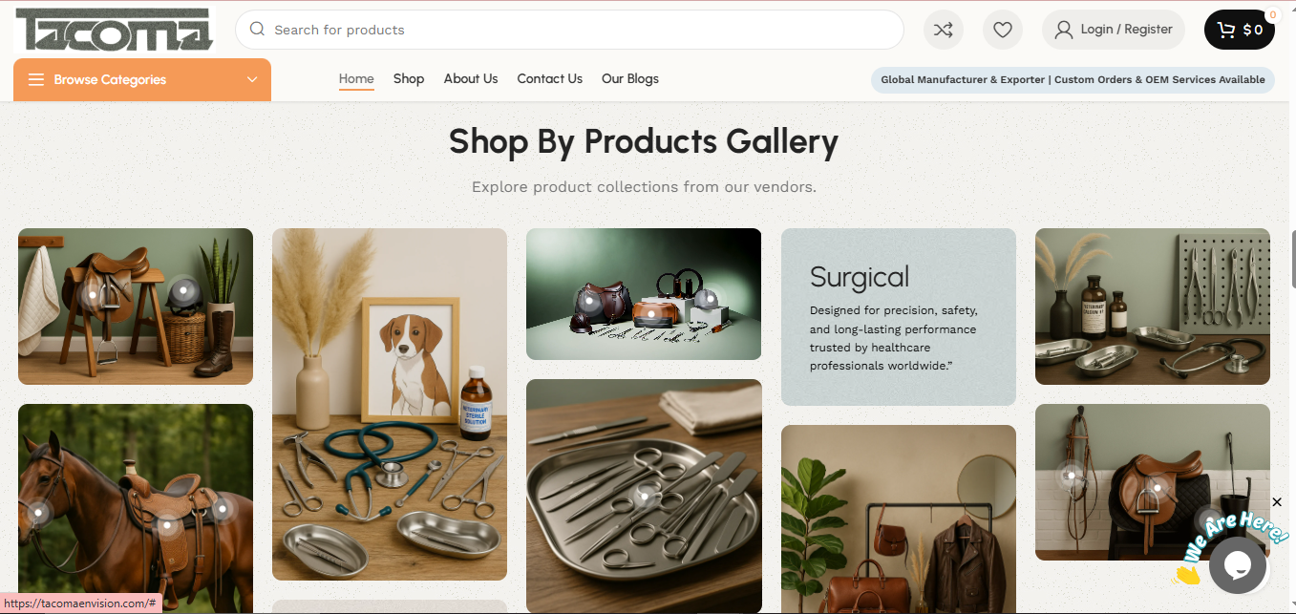This screenshot has width=1296, height=614.
Task: Expand the Browse Categories dropdown chevron
Action: pyautogui.click(x=252, y=79)
